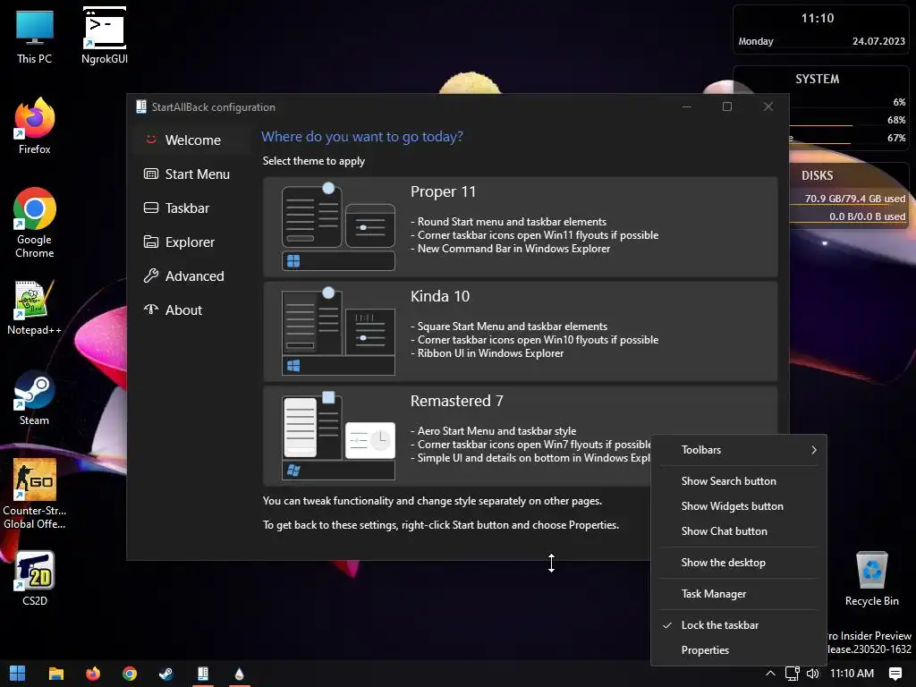Click the desktop widget clock showing 11:10
Image resolution: width=916 pixels, height=687 pixels.
coord(818,18)
